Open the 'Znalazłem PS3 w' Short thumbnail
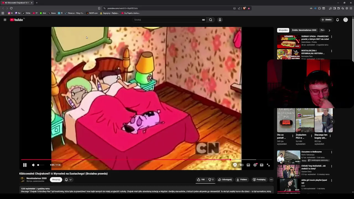This screenshot has height=199, width=354. click(305, 120)
